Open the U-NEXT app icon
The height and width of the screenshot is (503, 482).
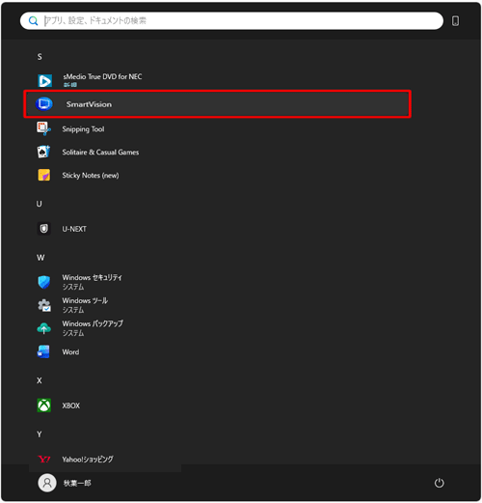click(x=44, y=229)
